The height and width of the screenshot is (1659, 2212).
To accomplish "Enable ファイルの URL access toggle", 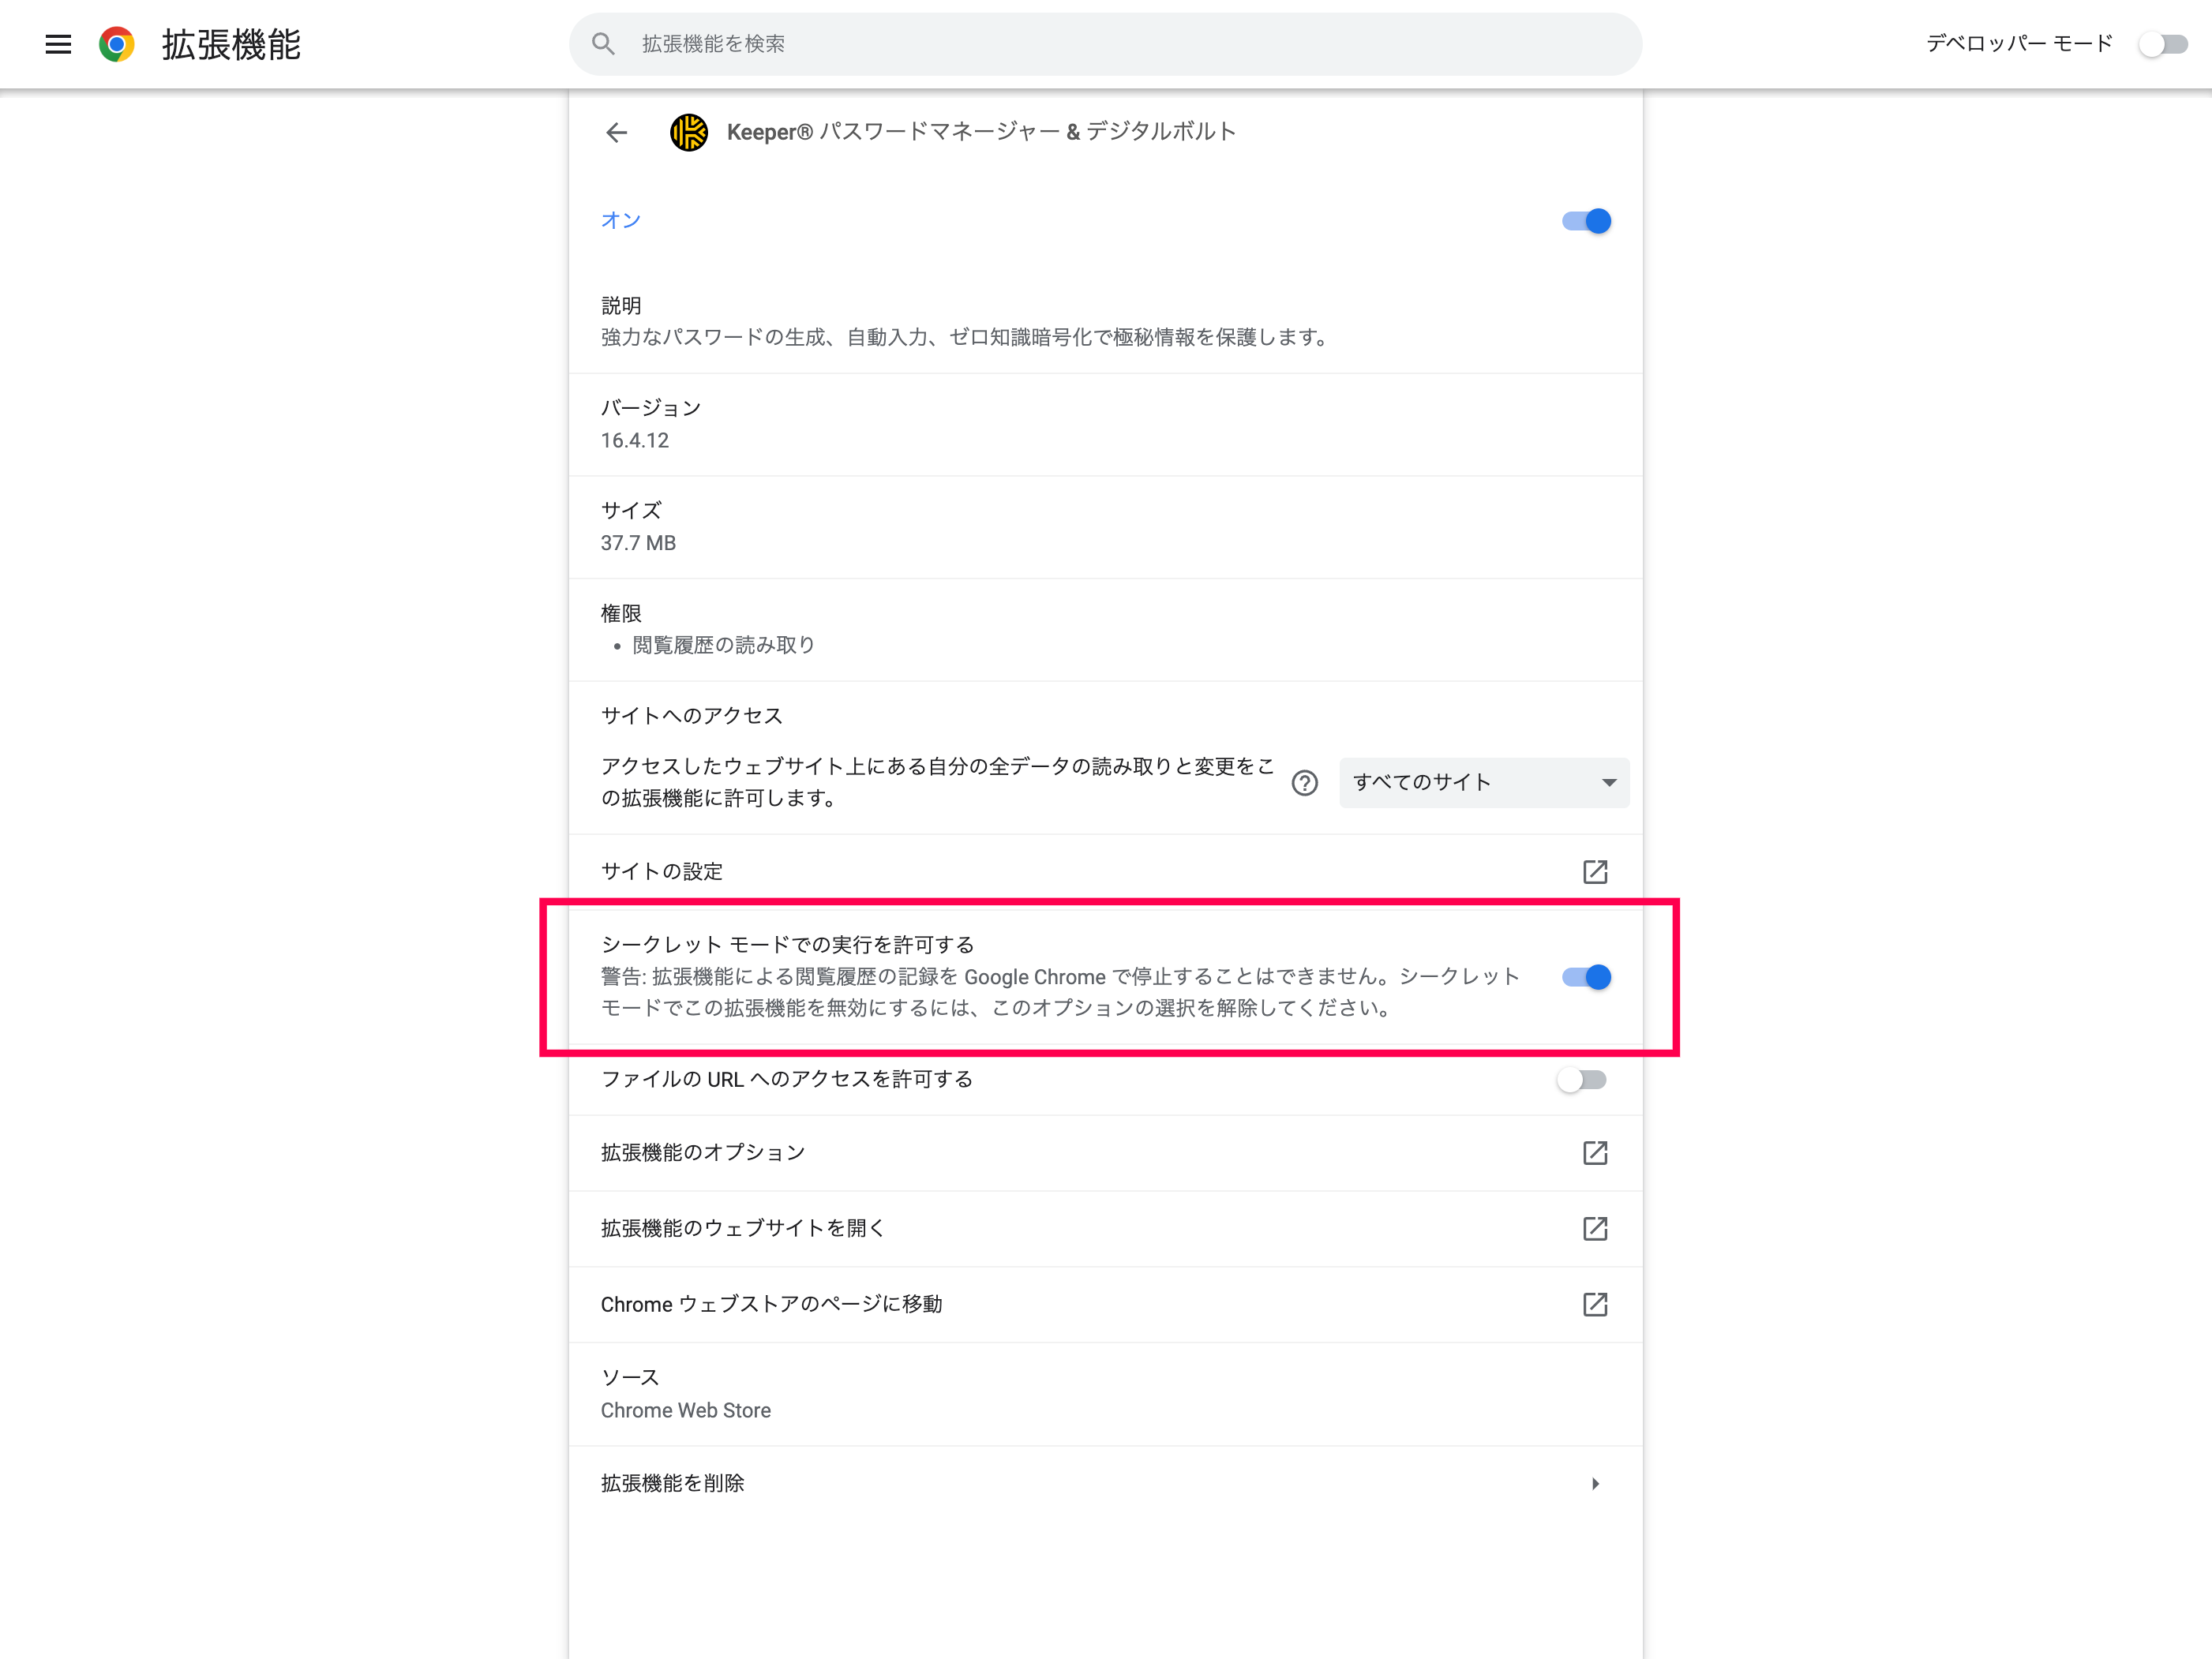I will pyautogui.click(x=1582, y=1080).
